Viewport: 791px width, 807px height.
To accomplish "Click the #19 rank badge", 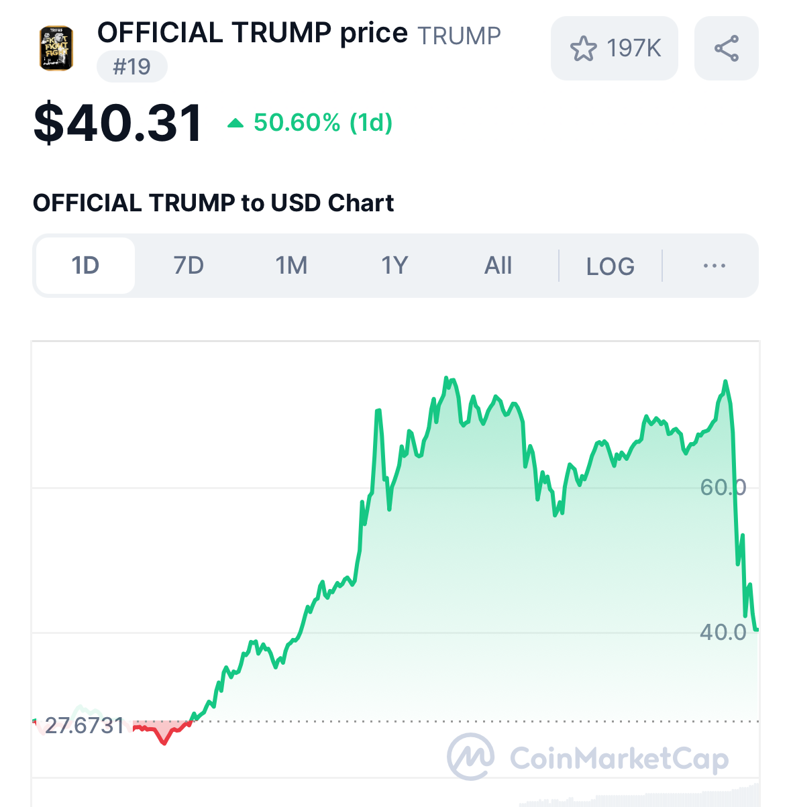I will [132, 67].
